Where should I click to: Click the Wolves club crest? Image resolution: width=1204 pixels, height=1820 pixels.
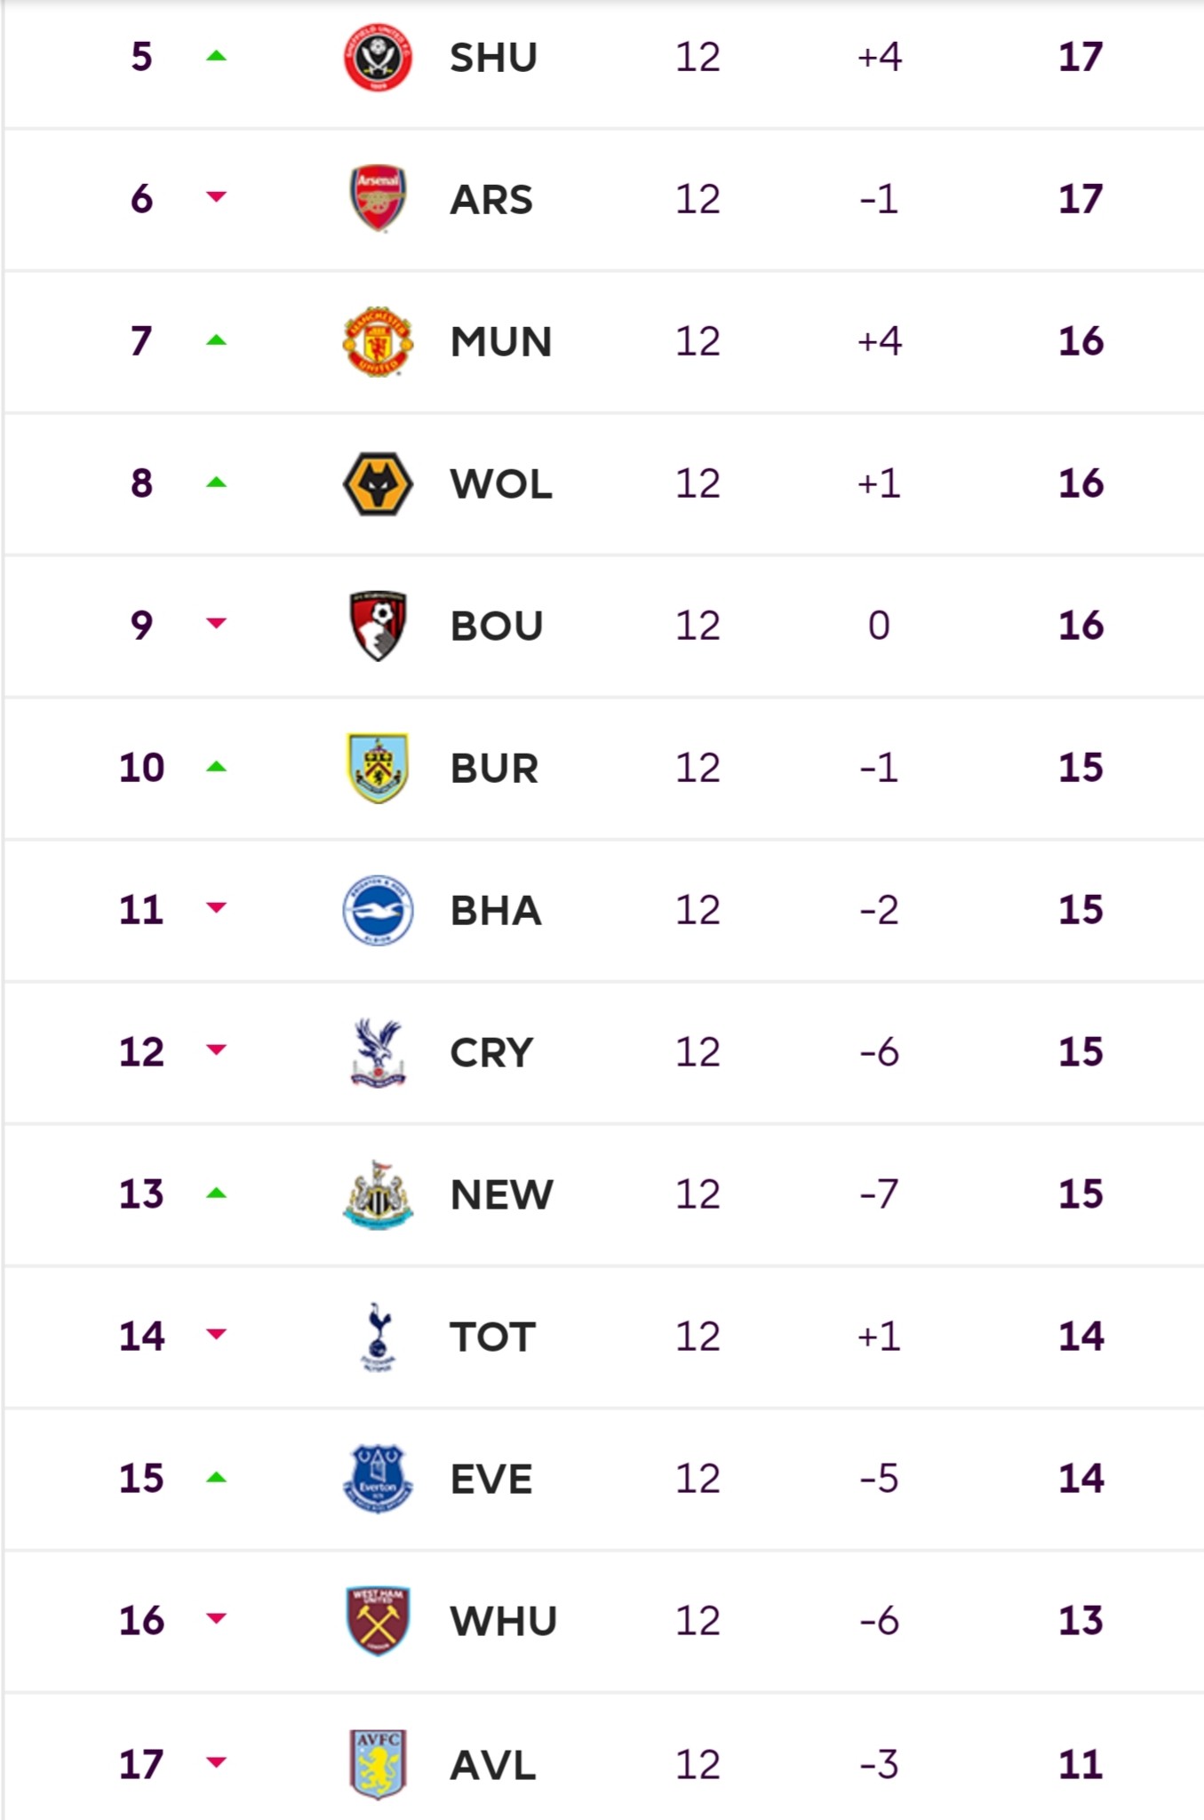(378, 483)
